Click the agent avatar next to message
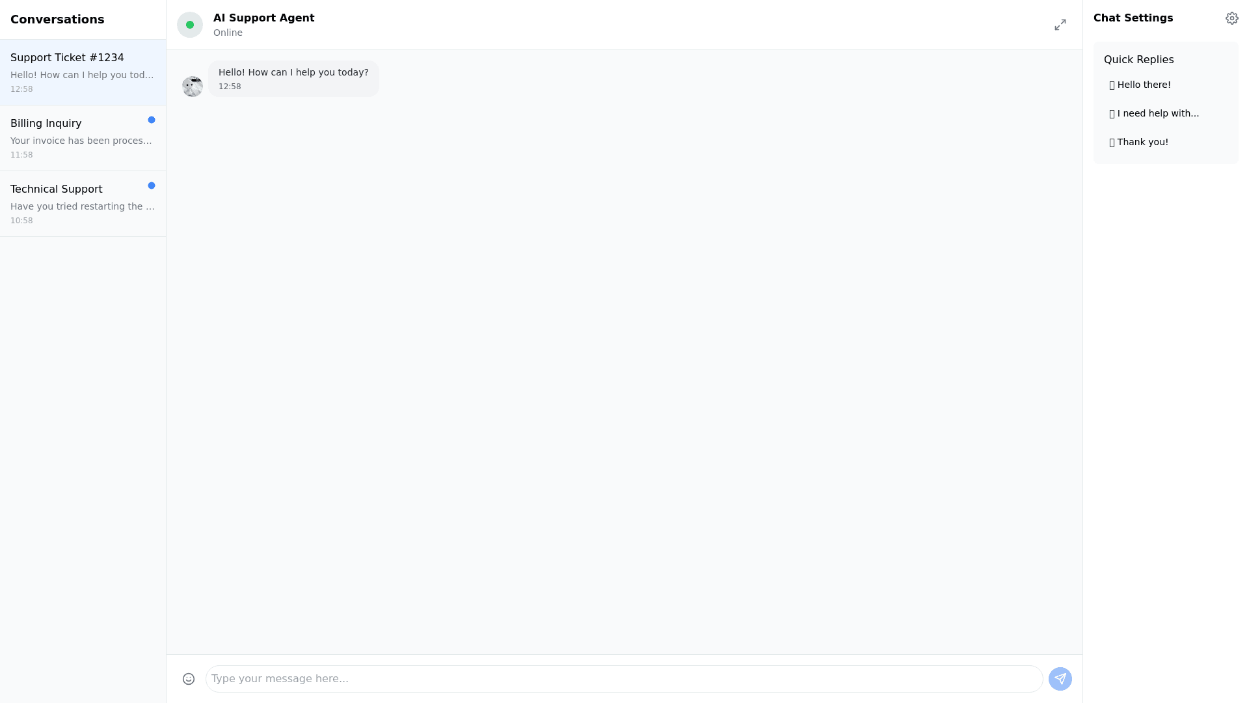 (193, 86)
